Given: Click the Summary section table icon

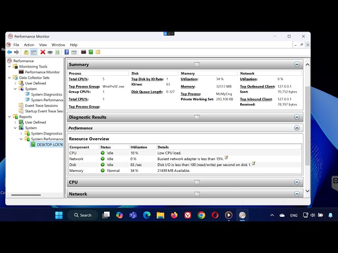Looking at the screenshot, I should pyautogui.click(x=197, y=64).
